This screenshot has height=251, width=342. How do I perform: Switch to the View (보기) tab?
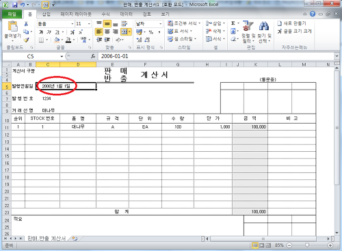click(166, 14)
